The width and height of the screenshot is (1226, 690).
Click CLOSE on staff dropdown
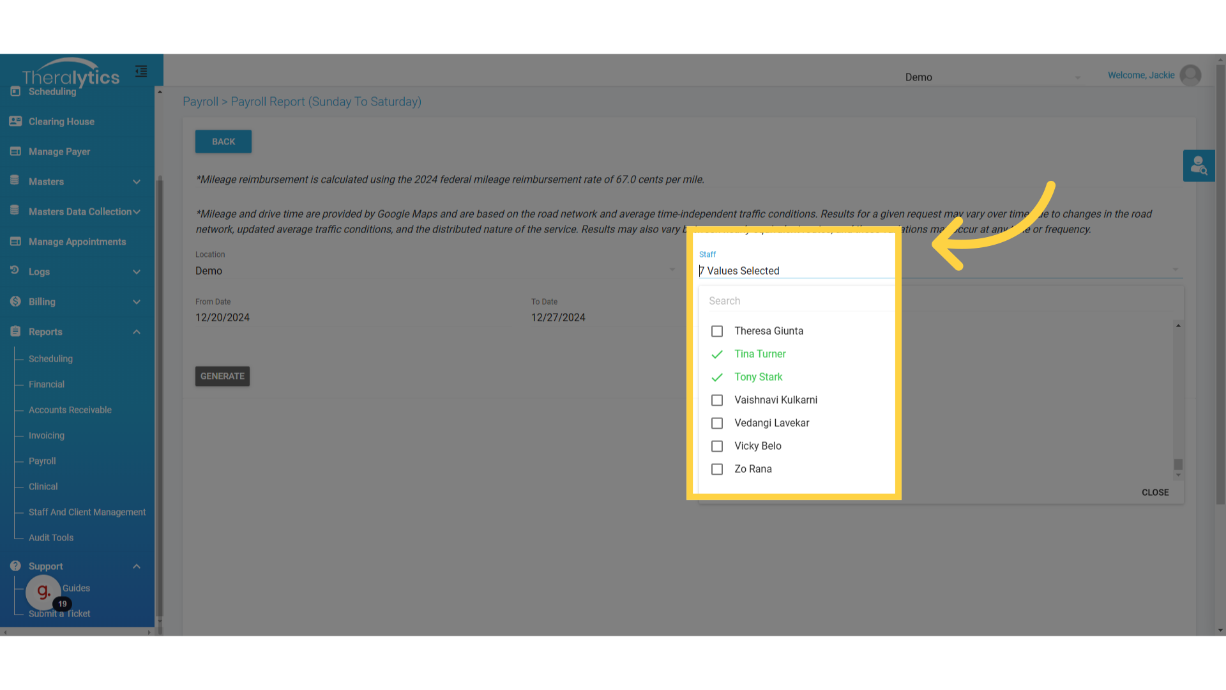[x=1154, y=493]
